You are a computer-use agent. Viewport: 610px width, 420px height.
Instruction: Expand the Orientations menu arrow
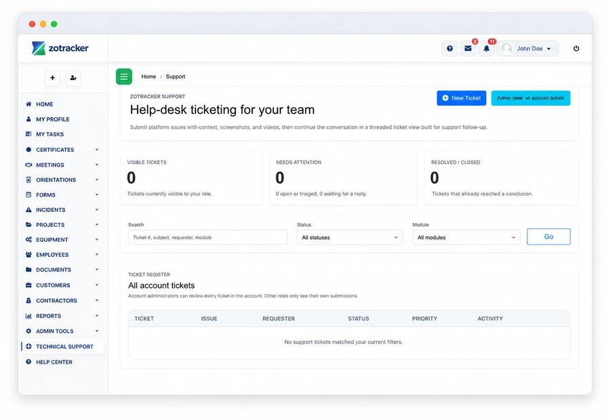coord(97,180)
